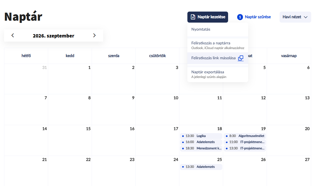Click the 2026. szeptember month label

(53, 36)
